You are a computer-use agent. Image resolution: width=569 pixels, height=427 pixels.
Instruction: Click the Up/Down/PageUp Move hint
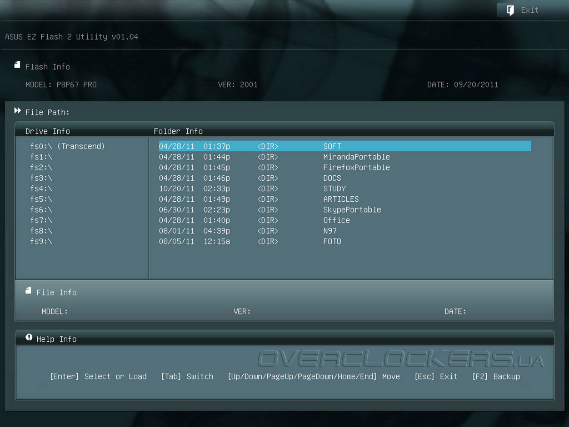tap(314, 376)
